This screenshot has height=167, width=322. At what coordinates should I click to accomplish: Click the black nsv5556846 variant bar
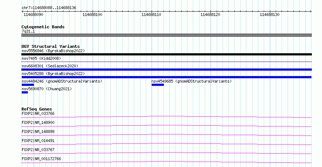(x=166, y=54)
